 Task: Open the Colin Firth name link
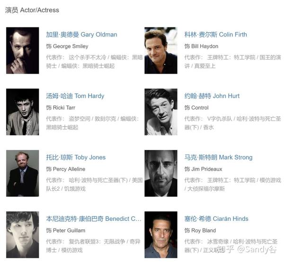pyautogui.click(x=215, y=35)
